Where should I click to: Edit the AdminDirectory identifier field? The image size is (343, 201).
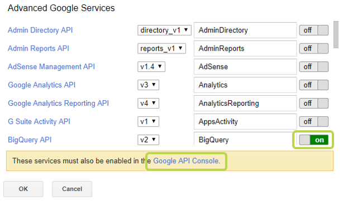245,30
